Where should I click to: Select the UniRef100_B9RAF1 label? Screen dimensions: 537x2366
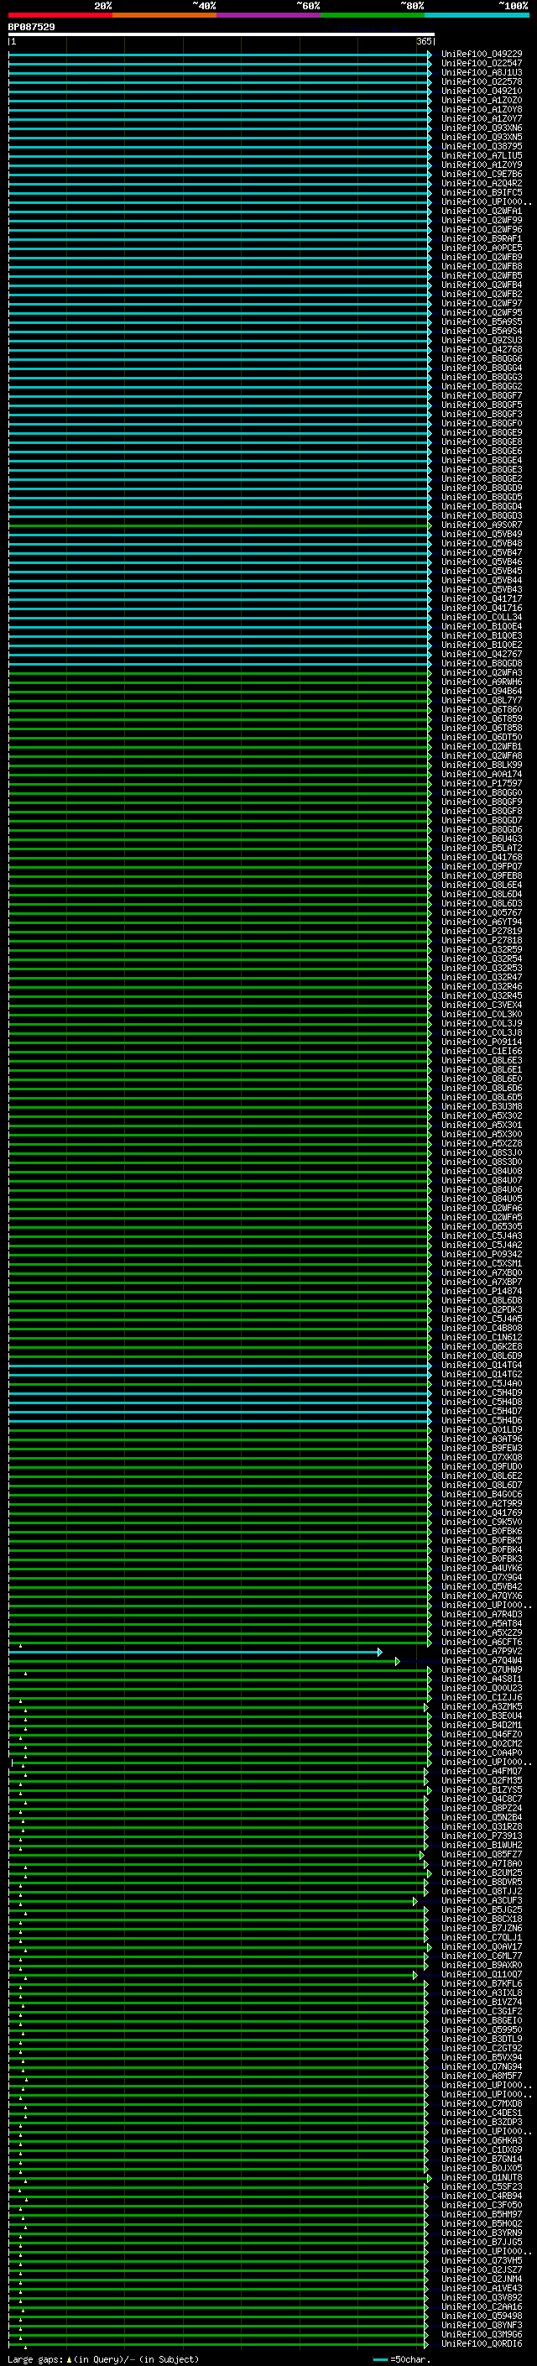(x=482, y=239)
